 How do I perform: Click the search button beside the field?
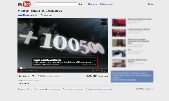81,4
